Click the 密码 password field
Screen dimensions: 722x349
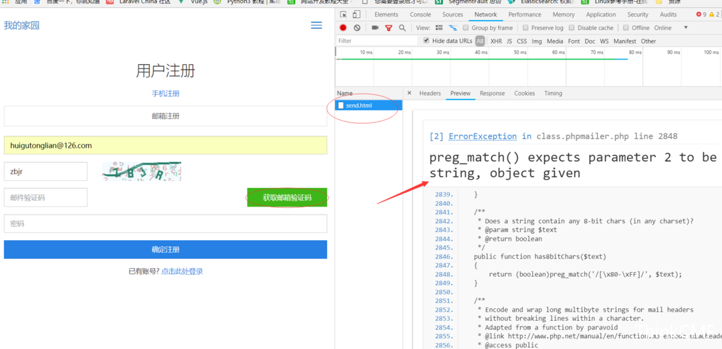pyautogui.click(x=165, y=223)
